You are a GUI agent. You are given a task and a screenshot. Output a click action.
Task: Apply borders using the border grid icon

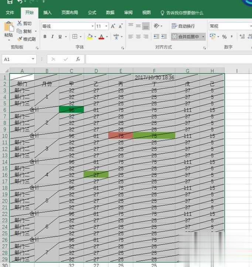coord(75,37)
